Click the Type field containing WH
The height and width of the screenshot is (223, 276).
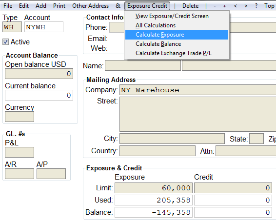(12, 27)
